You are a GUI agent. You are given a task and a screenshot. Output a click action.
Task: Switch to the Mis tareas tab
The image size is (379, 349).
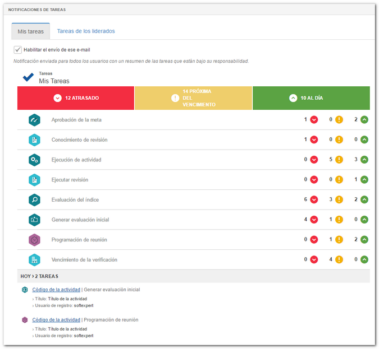coord(31,31)
